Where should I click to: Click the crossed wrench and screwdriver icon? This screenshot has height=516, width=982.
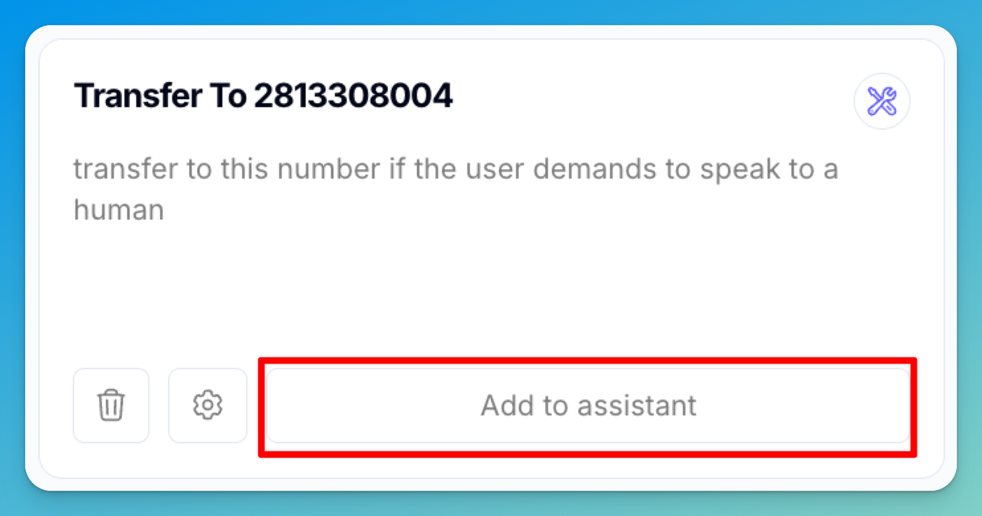882,102
